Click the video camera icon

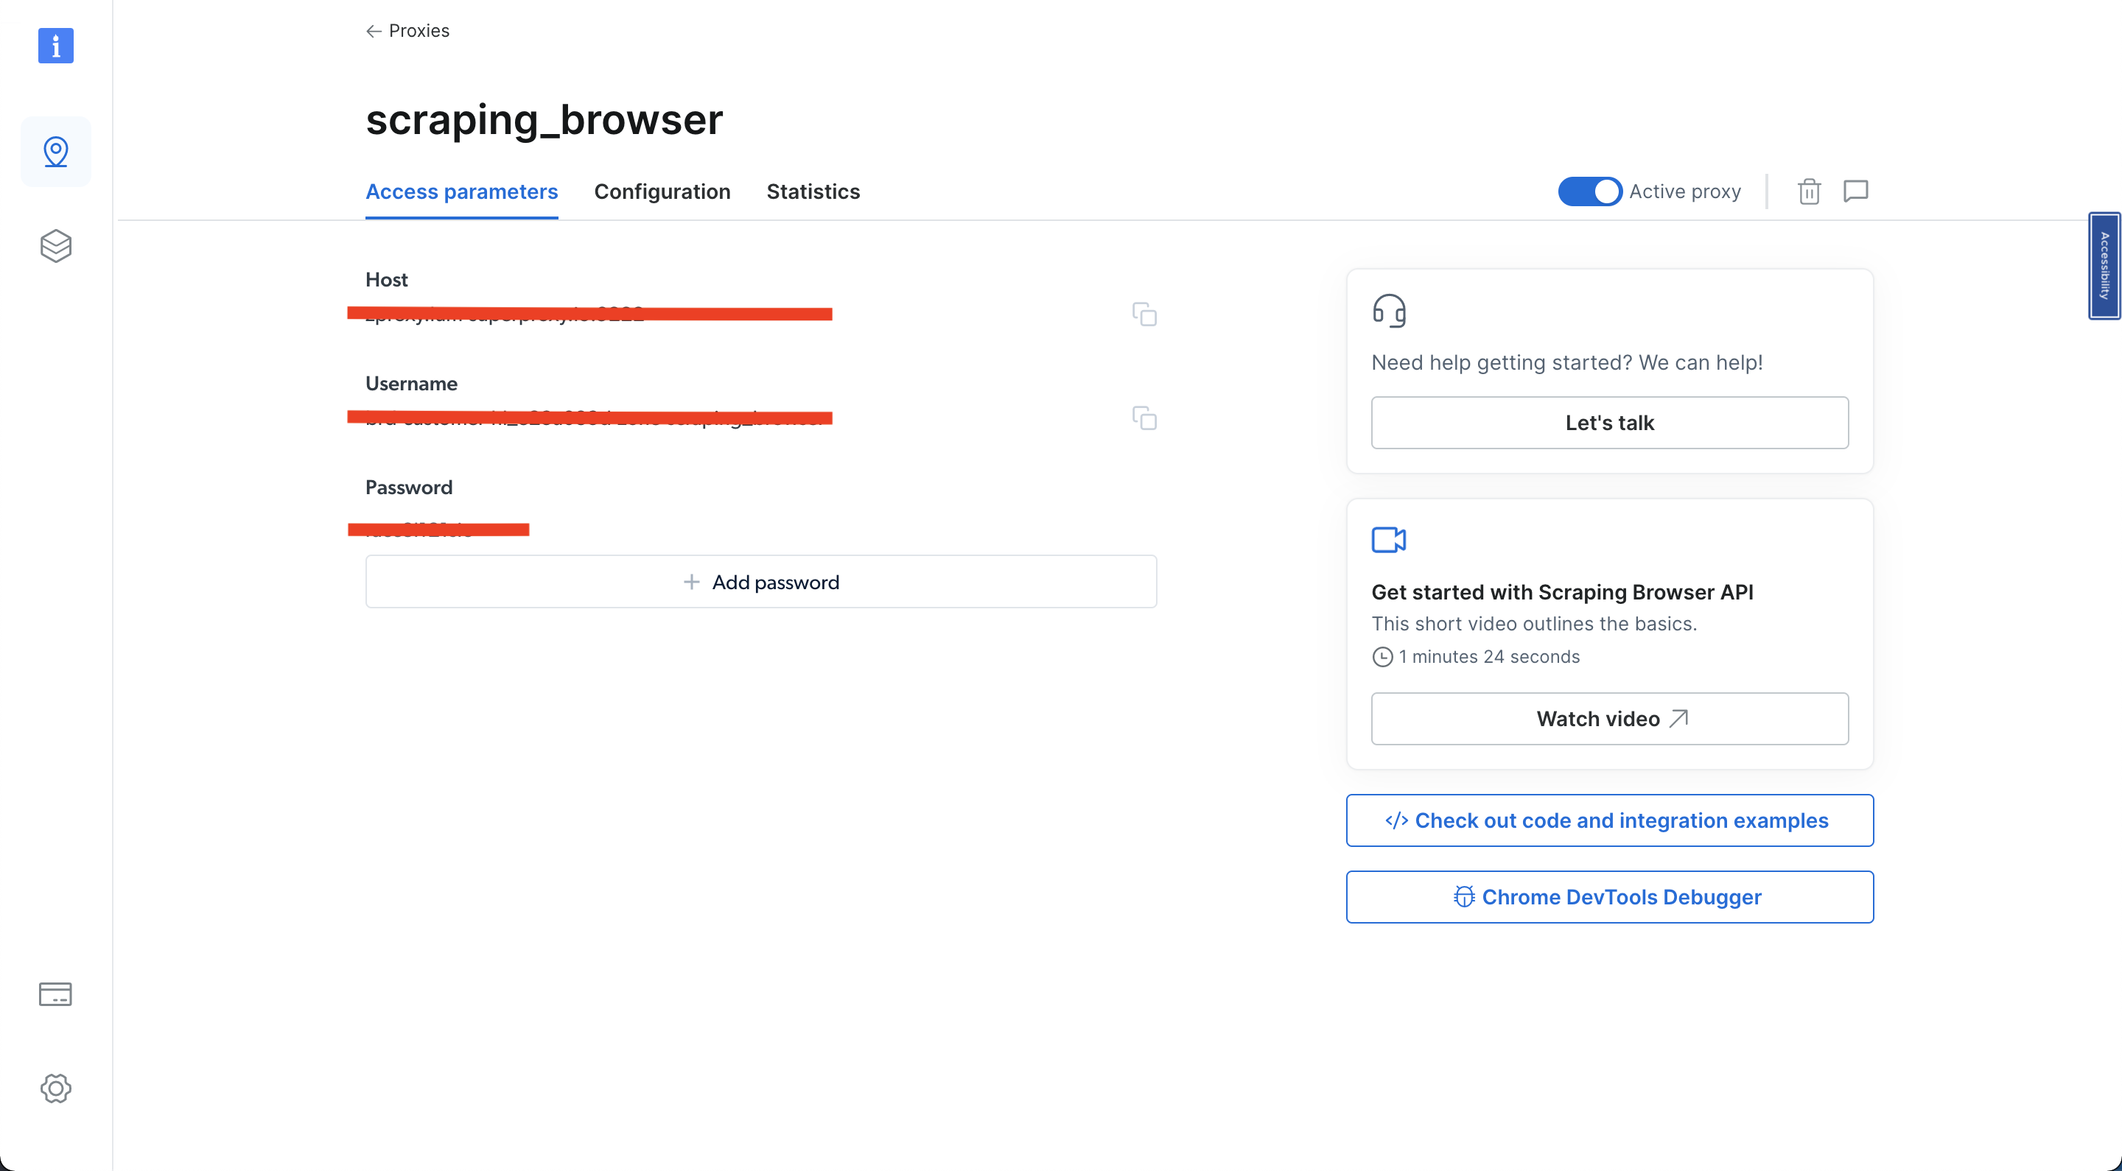coord(1390,541)
